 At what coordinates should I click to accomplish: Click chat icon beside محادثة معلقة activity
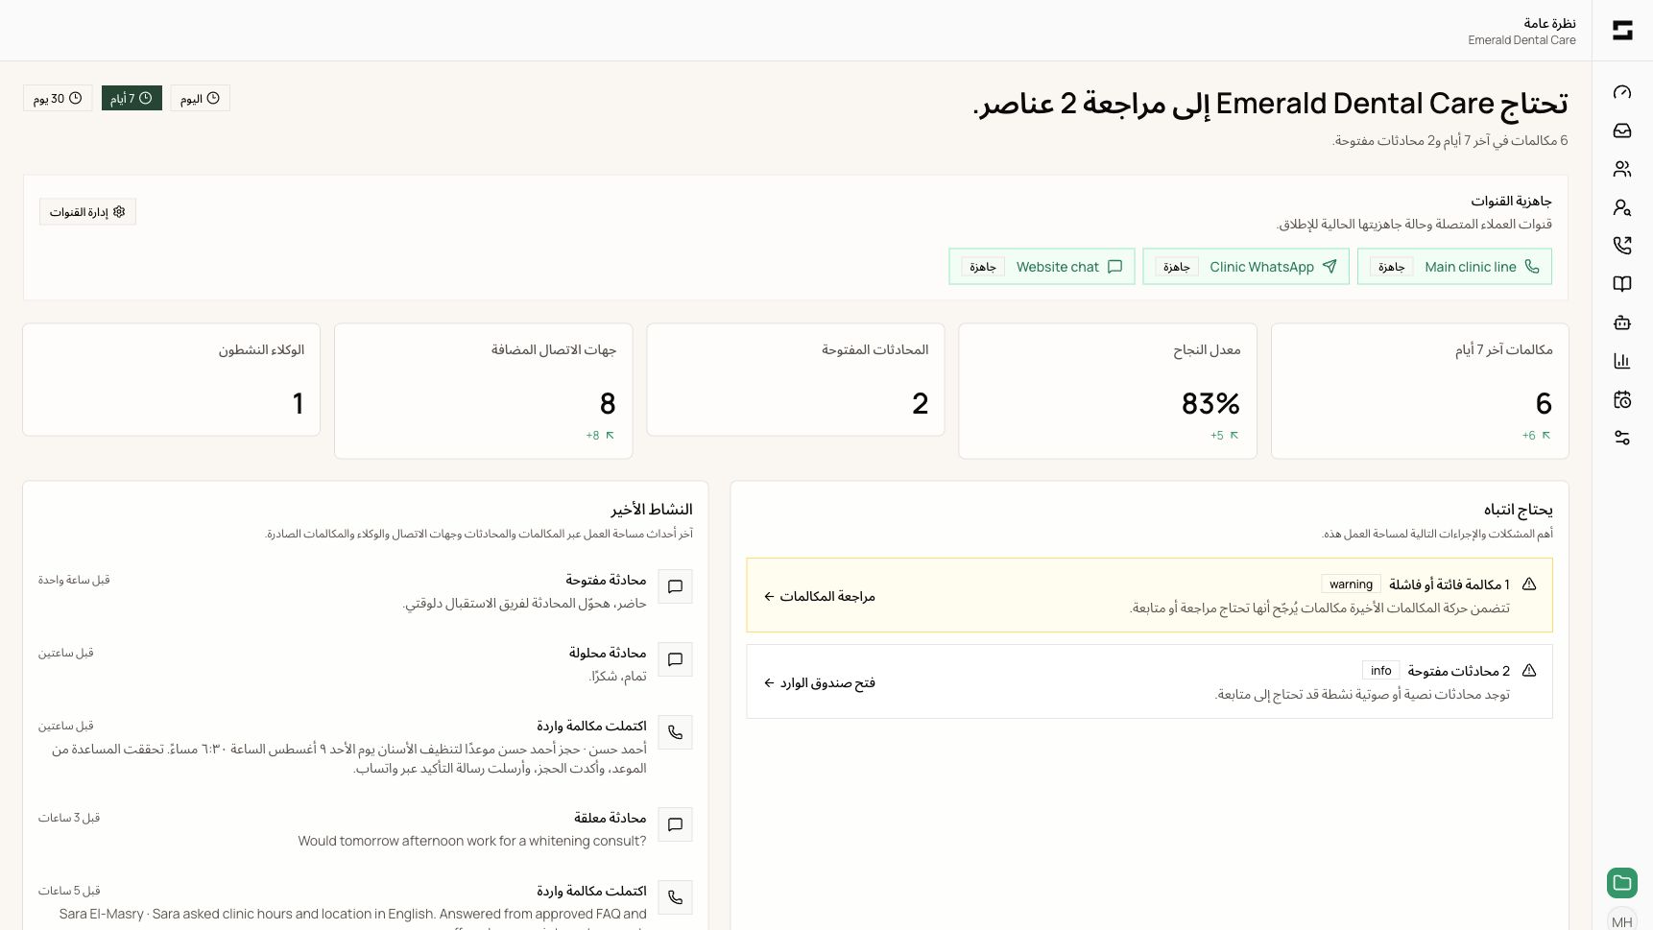[676, 824]
